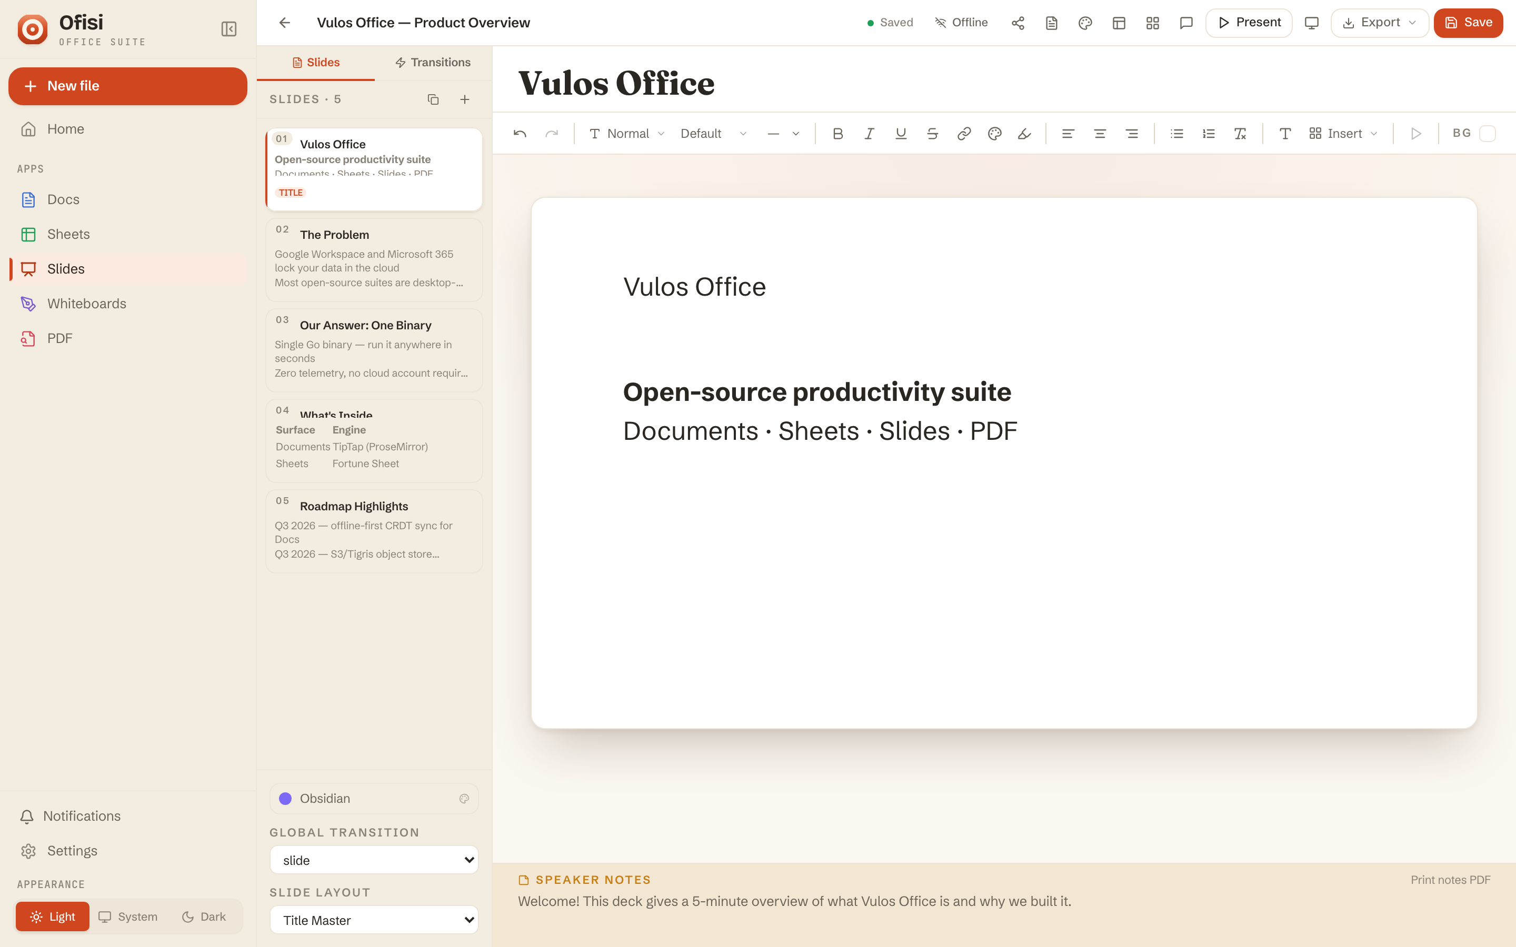Open Notifications
1516x947 pixels.
click(128, 816)
